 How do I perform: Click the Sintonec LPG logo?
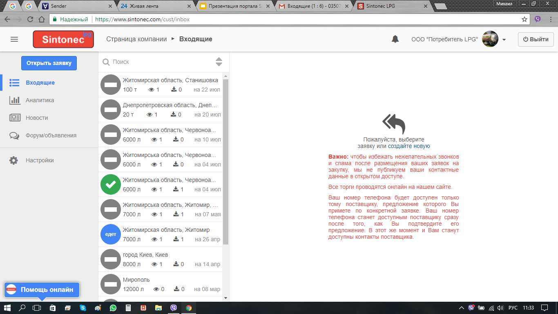pos(63,39)
